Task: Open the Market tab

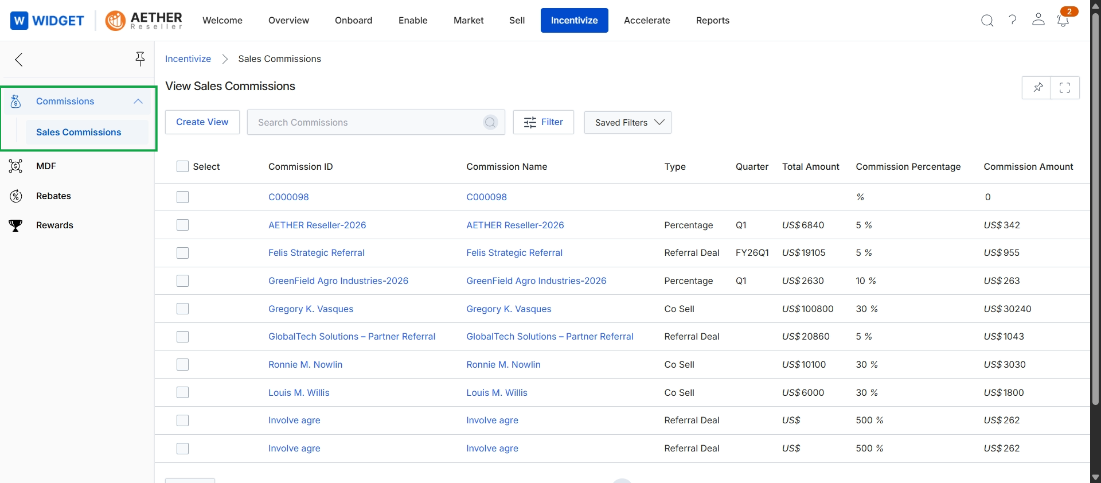Action: click(468, 20)
